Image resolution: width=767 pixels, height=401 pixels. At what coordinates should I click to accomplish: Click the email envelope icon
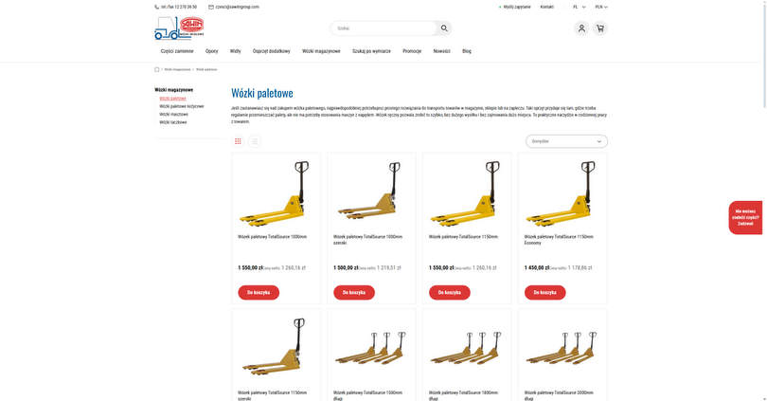click(x=211, y=7)
